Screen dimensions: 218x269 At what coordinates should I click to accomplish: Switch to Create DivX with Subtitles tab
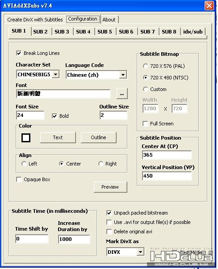[35, 20]
